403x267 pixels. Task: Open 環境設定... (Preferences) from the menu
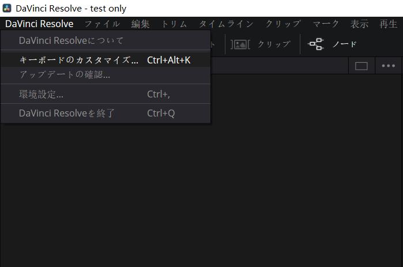(41, 94)
